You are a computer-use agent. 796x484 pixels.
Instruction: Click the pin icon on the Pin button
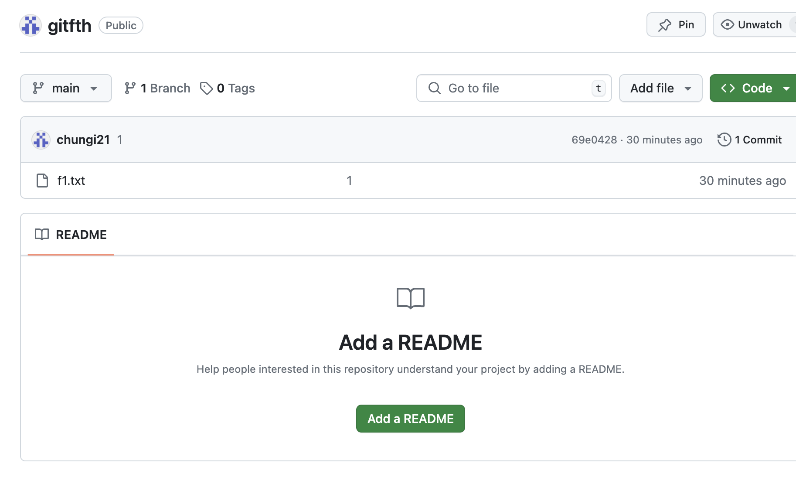(x=665, y=25)
